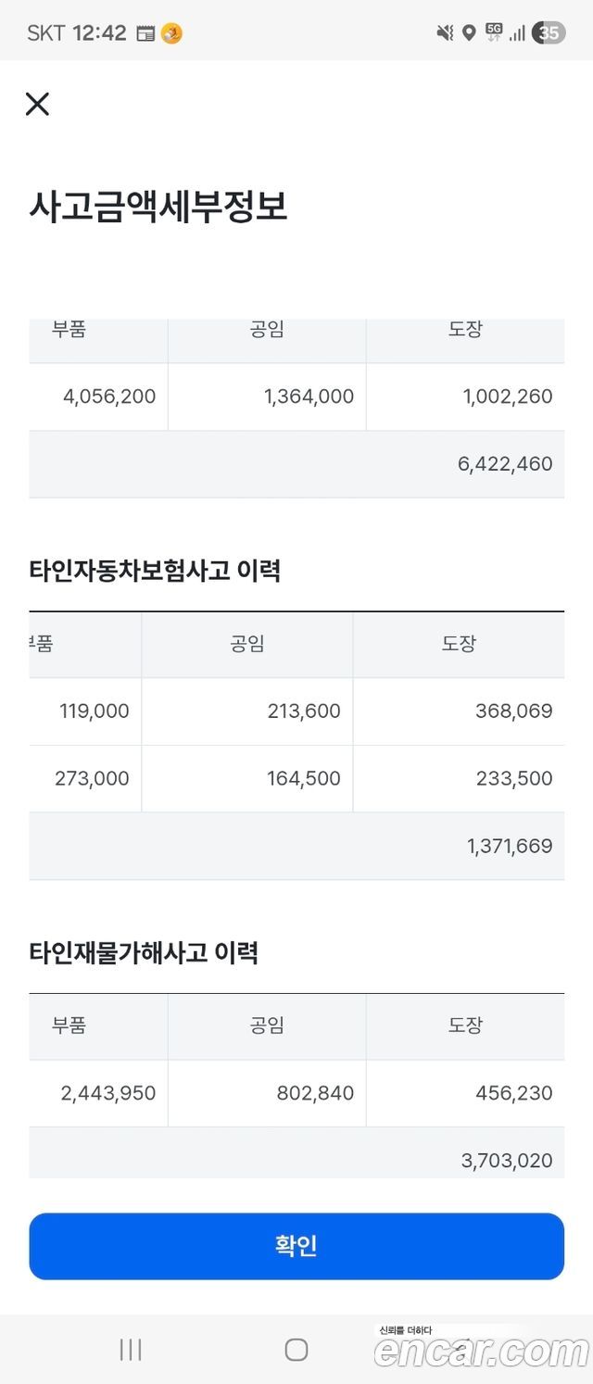Tap the blue 확인 button
Viewport: 593px width, 1384px height.
click(296, 1246)
